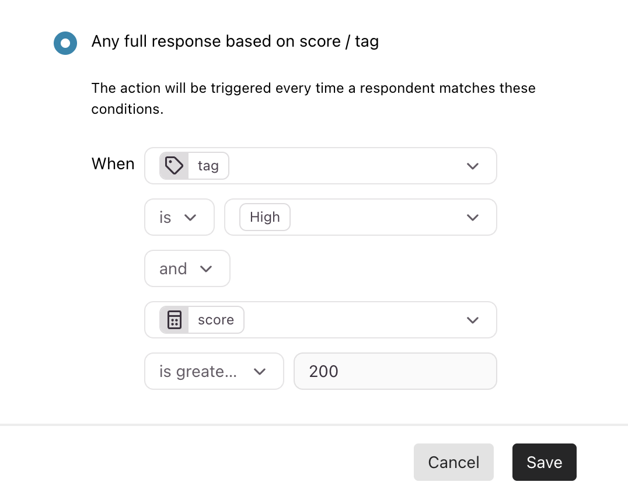
Task: Select the score/tag response radio button
Action: pos(65,43)
